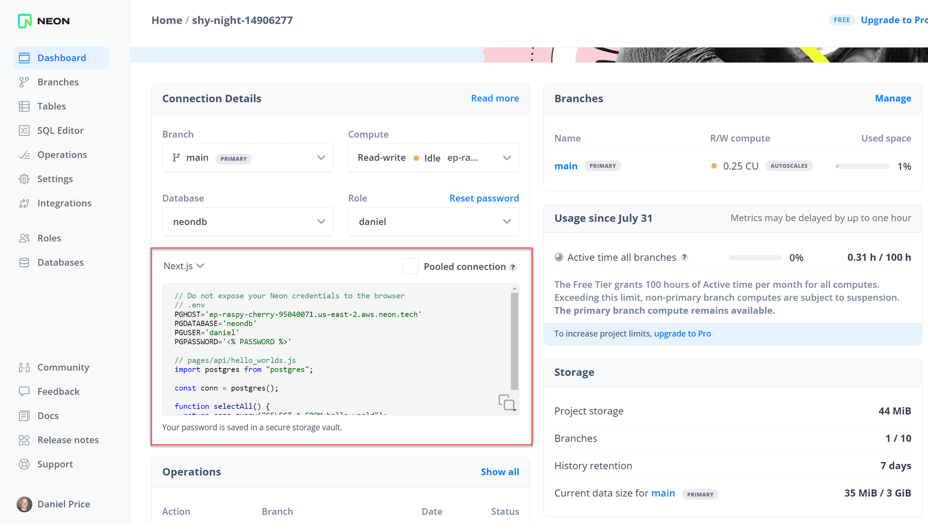Screen dimensions: 928x524
Task: Click Reset password link
Action: tap(484, 198)
